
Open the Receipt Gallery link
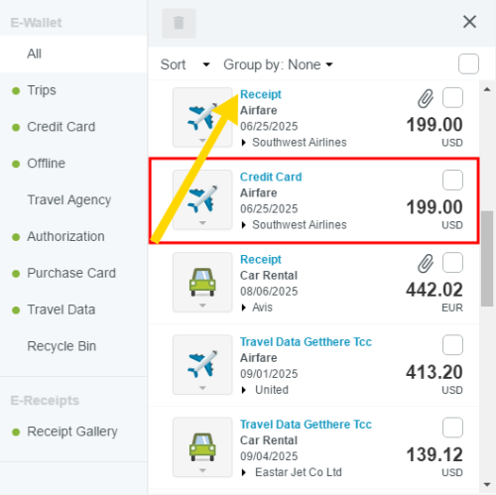point(72,432)
